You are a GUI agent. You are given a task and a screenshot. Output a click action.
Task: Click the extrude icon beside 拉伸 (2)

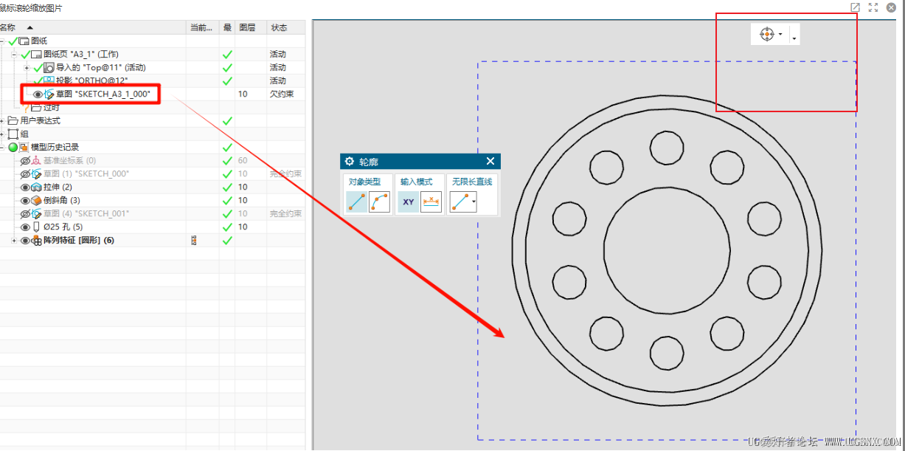click(x=37, y=187)
